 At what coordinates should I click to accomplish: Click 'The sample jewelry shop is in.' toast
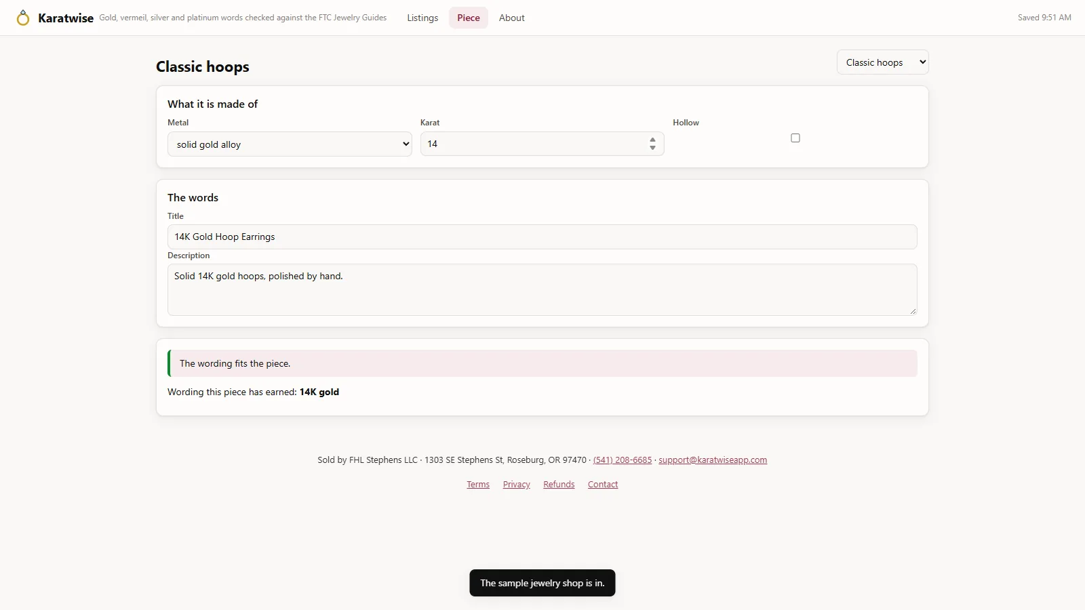point(542,583)
